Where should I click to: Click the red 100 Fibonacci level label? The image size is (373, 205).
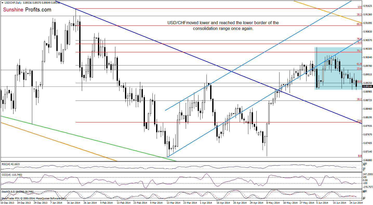pos(360,7)
